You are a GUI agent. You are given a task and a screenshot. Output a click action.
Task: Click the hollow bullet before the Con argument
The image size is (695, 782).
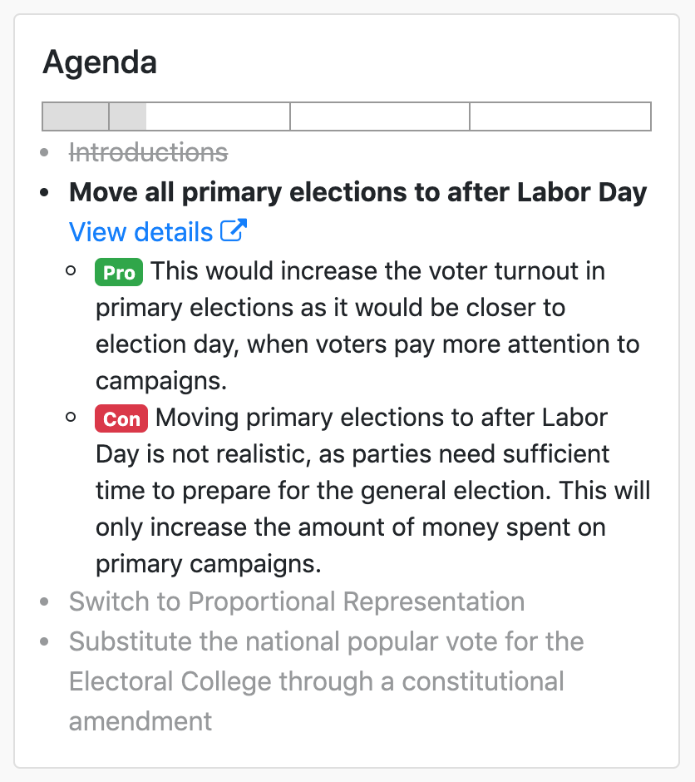(71, 418)
